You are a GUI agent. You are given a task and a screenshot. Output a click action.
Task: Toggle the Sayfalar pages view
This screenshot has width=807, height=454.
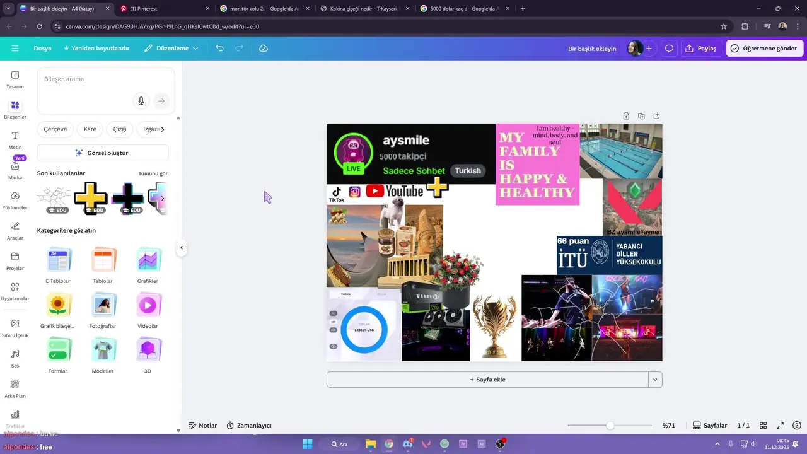tap(709, 426)
